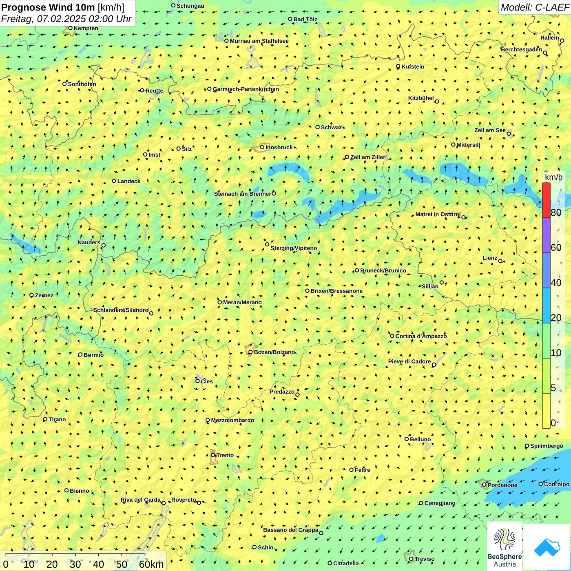Click the 'Bienno' label

coord(80,491)
